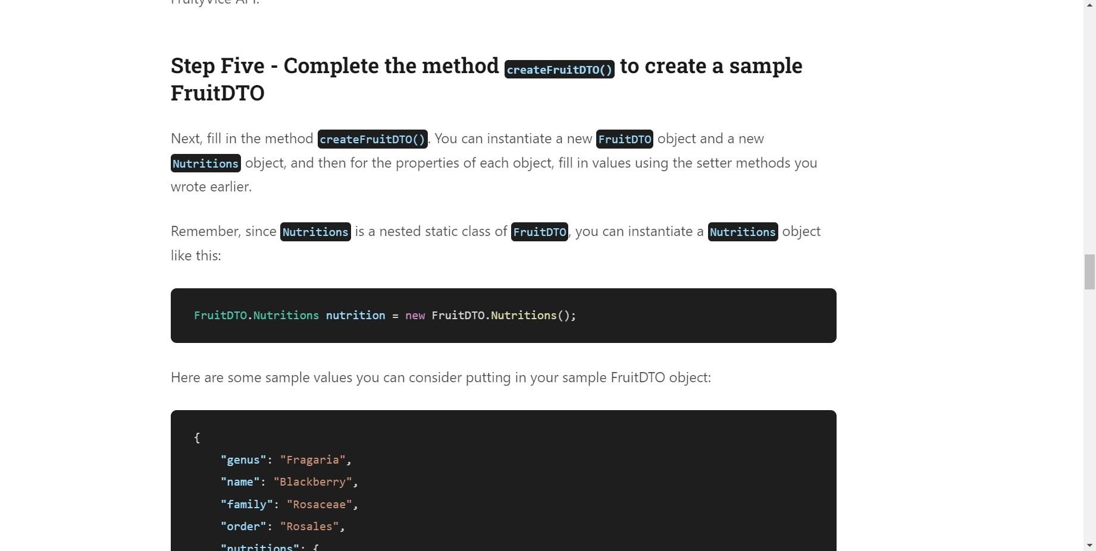The image size is (1096, 551).
Task: Click the FruitDTO badge after "static class of"
Action: pos(538,232)
